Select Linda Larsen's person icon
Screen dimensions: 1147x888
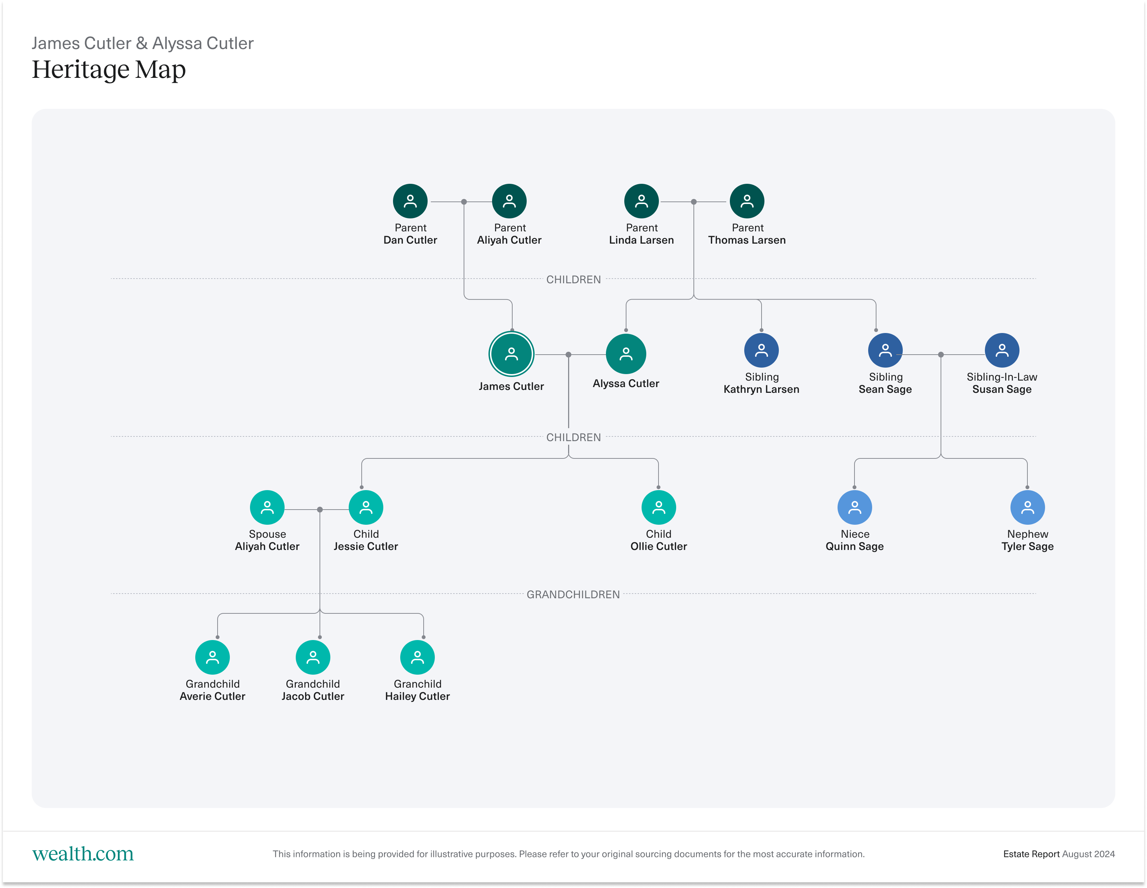click(641, 201)
